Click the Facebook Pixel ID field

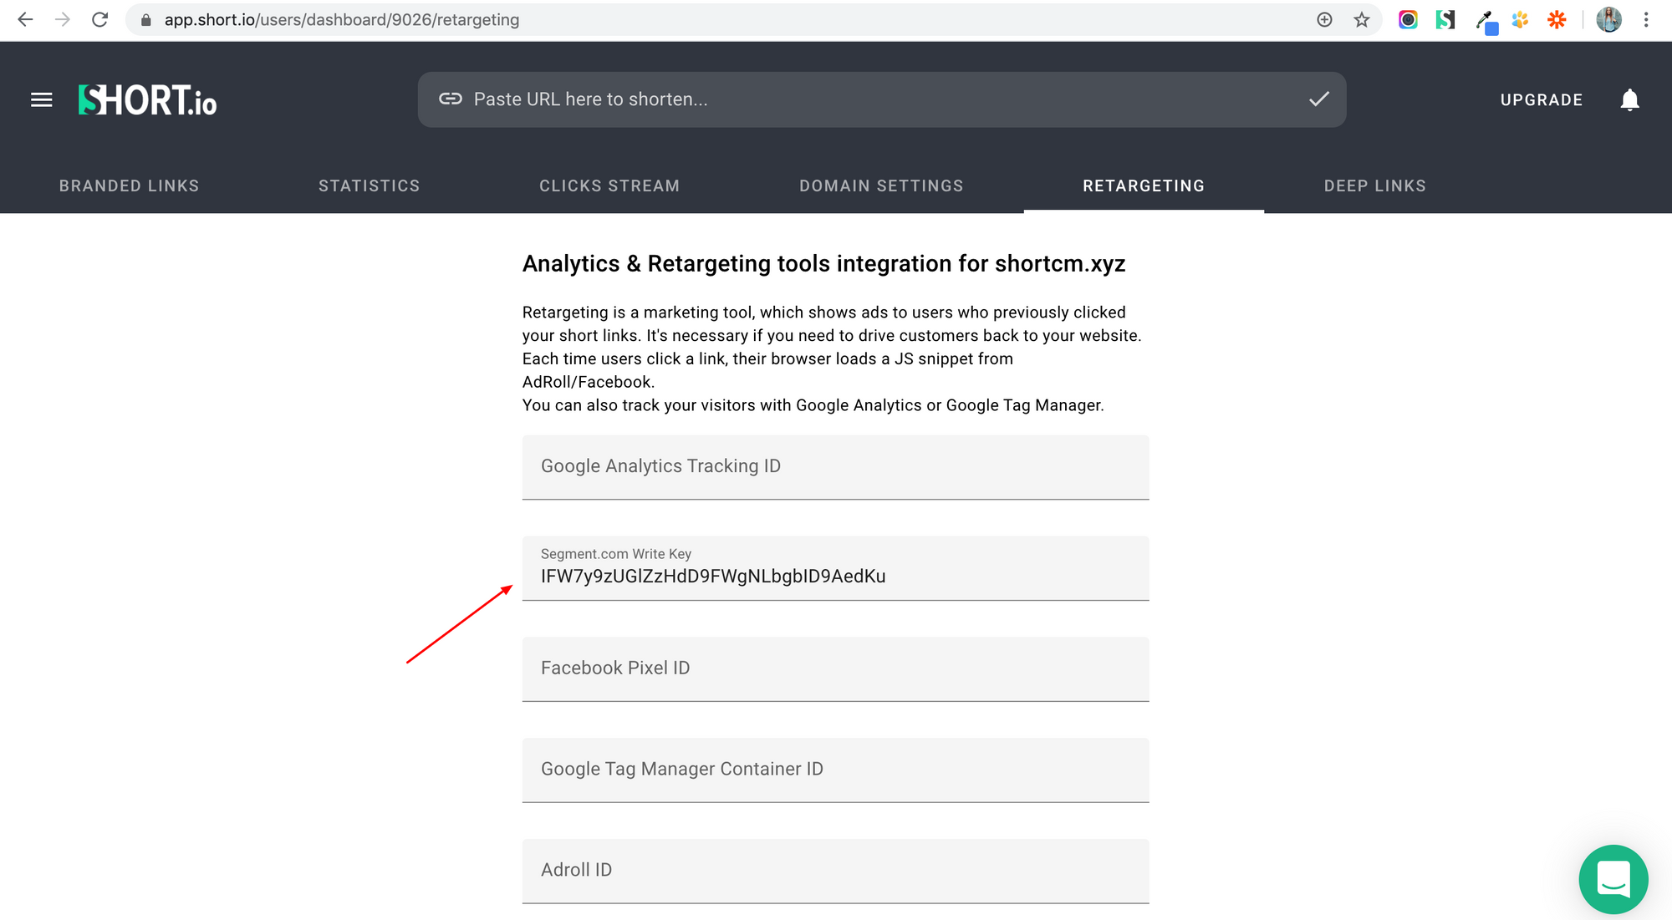(835, 668)
